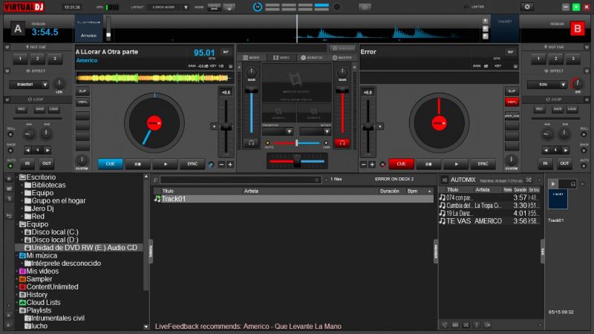The height and width of the screenshot is (334, 594).
Task: Sort the file list by Bpm column
Action: click(419, 191)
